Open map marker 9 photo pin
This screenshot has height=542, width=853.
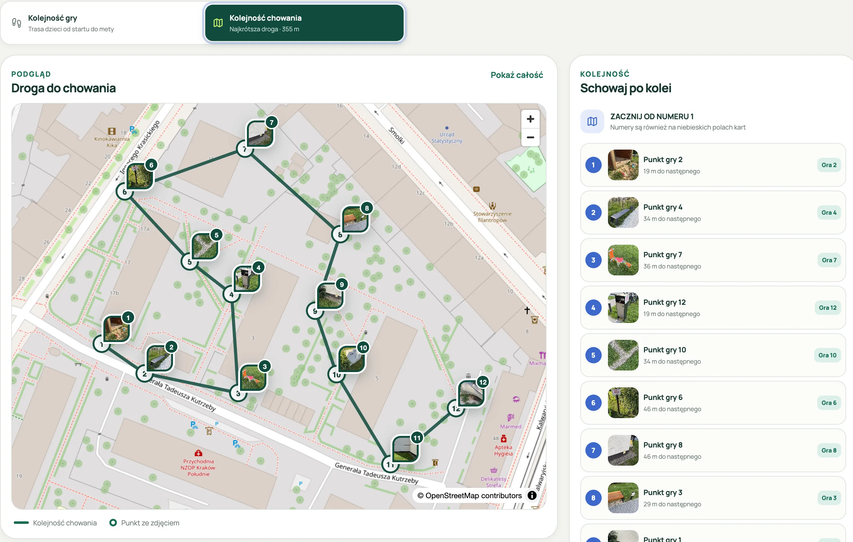[x=330, y=296]
